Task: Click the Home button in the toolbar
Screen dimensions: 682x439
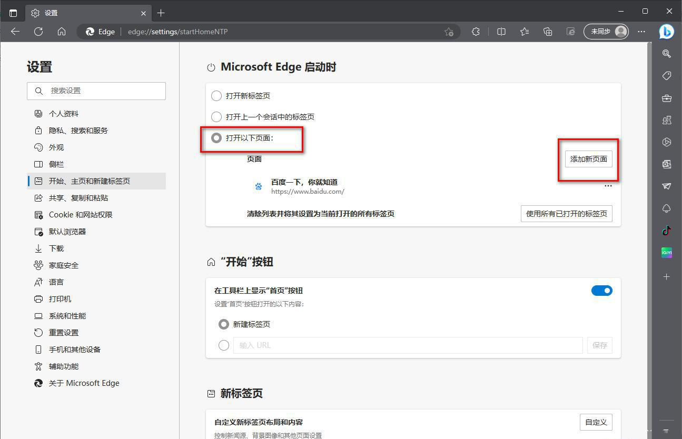Action: click(62, 32)
